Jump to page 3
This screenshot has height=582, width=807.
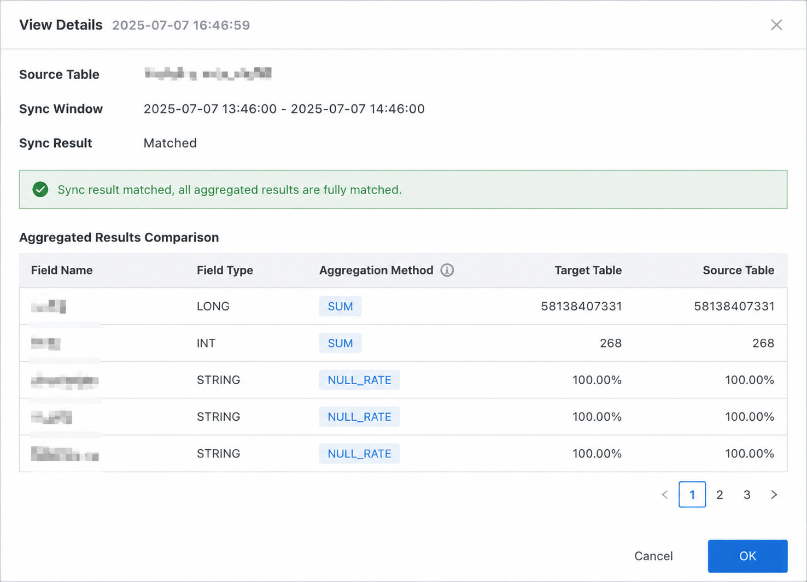pos(747,495)
